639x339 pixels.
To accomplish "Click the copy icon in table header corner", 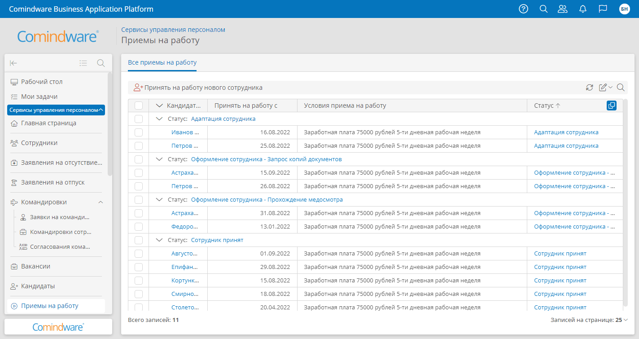I will tap(611, 106).
